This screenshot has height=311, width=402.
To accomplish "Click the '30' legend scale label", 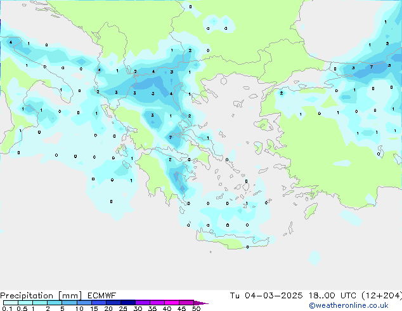I will (x=138, y=308).
